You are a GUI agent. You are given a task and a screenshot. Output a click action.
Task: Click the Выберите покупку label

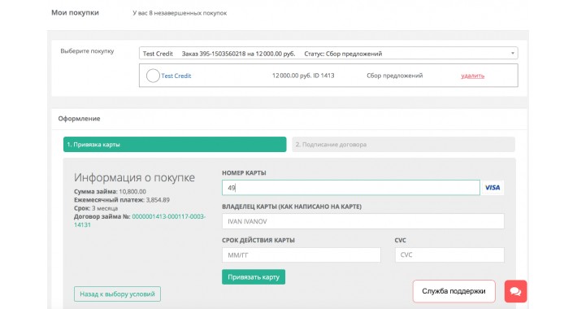pos(87,51)
